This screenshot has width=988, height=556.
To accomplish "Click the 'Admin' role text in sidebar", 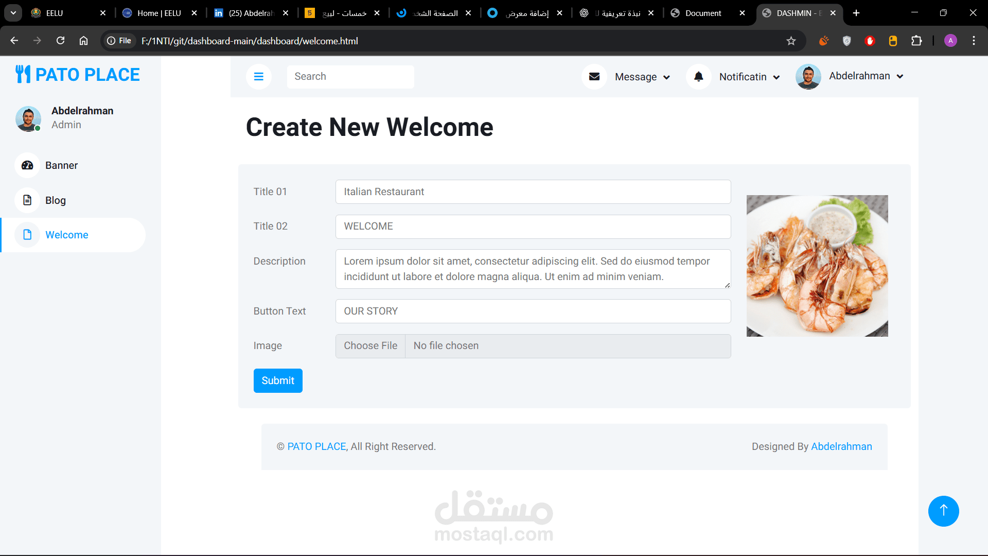I will coord(66,125).
